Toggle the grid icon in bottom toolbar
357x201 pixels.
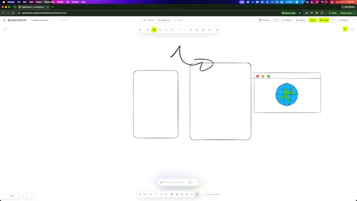(x=172, y=194)
